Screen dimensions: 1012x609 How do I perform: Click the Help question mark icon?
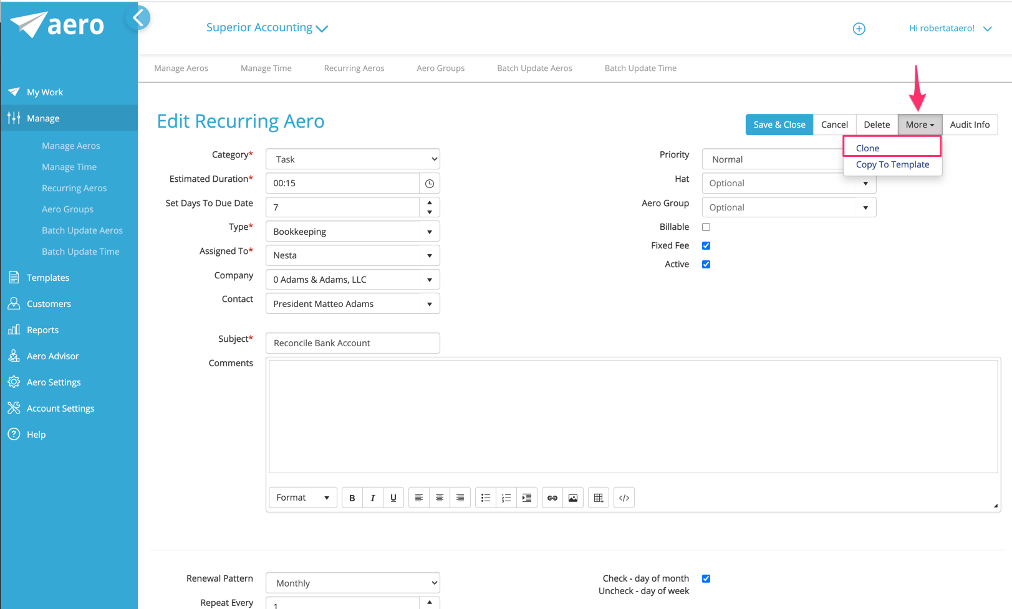point(14,434)
